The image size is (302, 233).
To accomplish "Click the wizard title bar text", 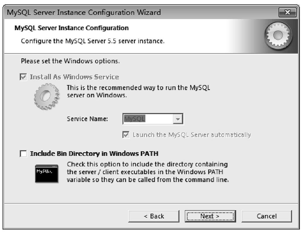I will [x=84, y=12].
